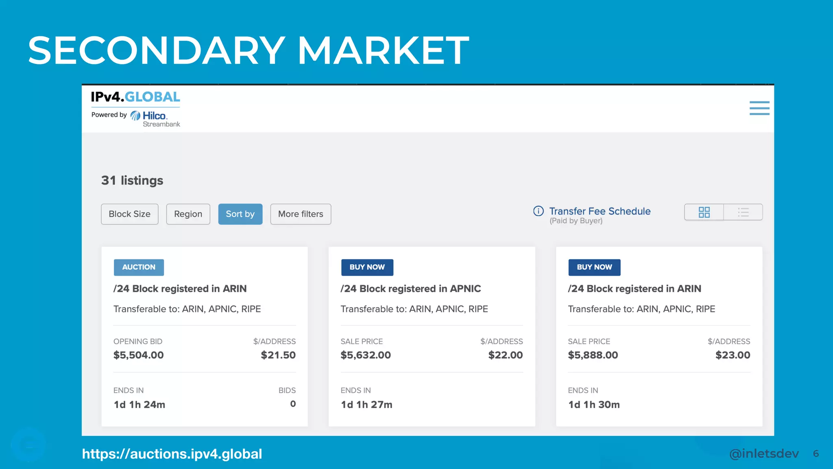The width and height of the screenshot is (833, 469).
Task: Open the IPv4.Global logo home link
Action: coord(135,97)
